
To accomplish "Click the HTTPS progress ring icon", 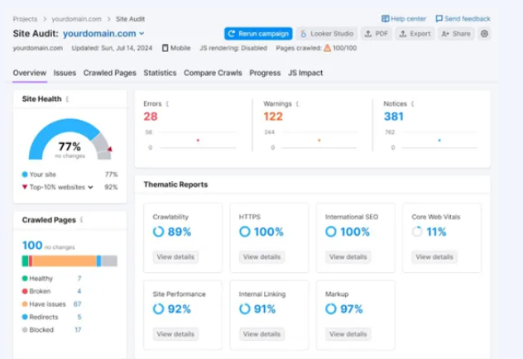I will (245, 232).
